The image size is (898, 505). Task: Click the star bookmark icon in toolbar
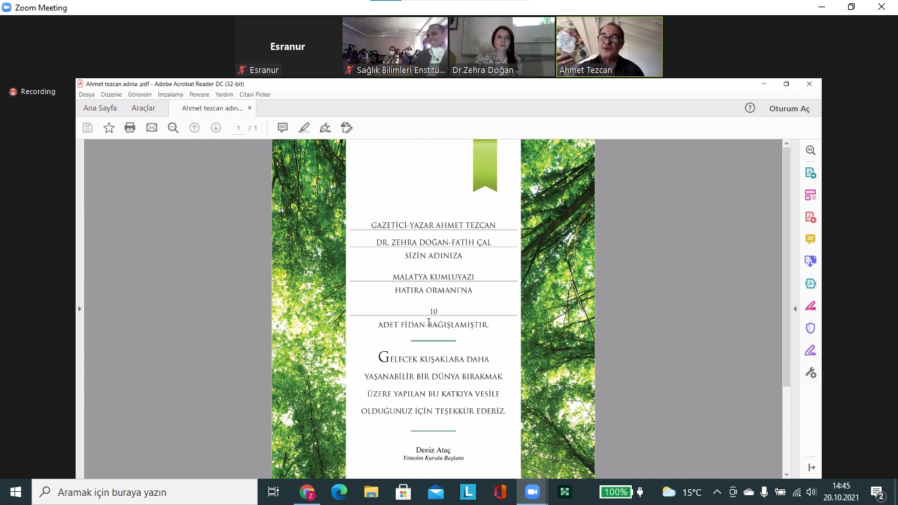(x=109, y=128)
